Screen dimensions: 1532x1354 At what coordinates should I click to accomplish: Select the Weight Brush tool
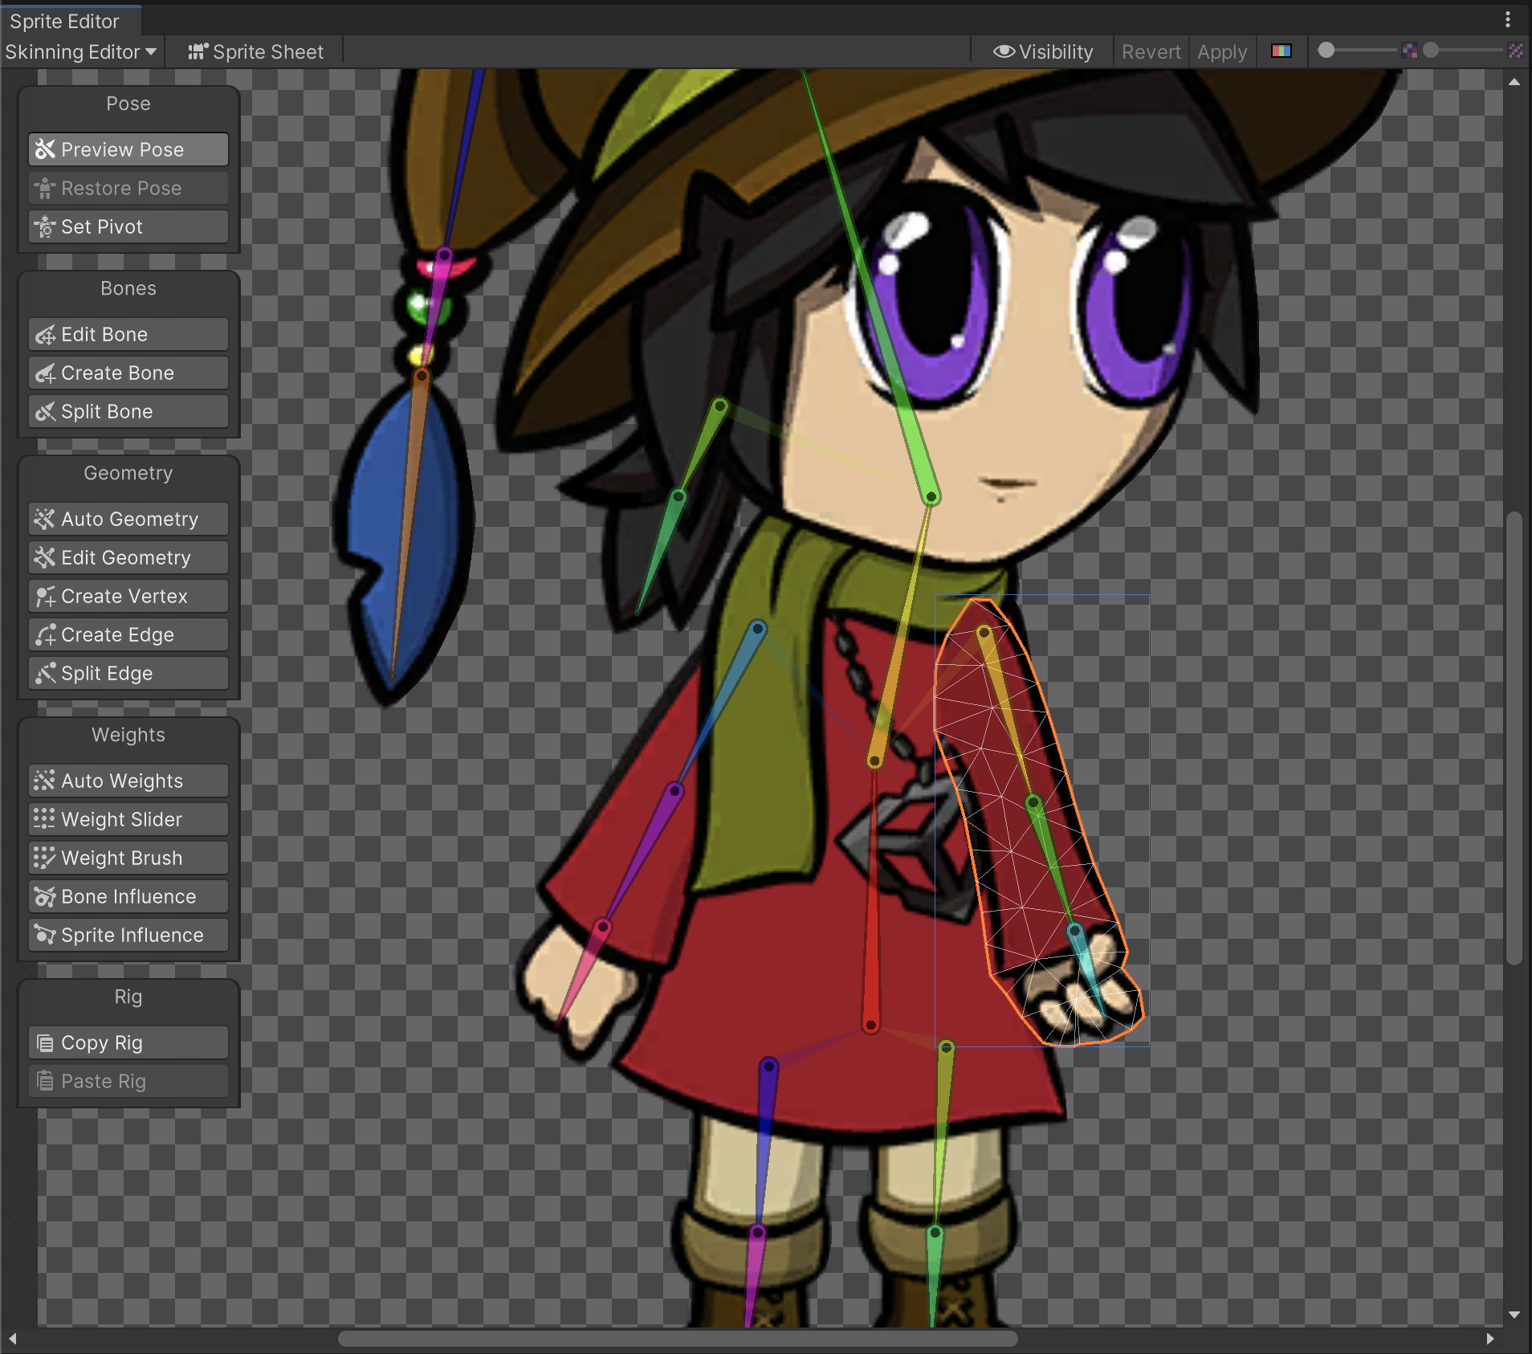pos(128,858)
